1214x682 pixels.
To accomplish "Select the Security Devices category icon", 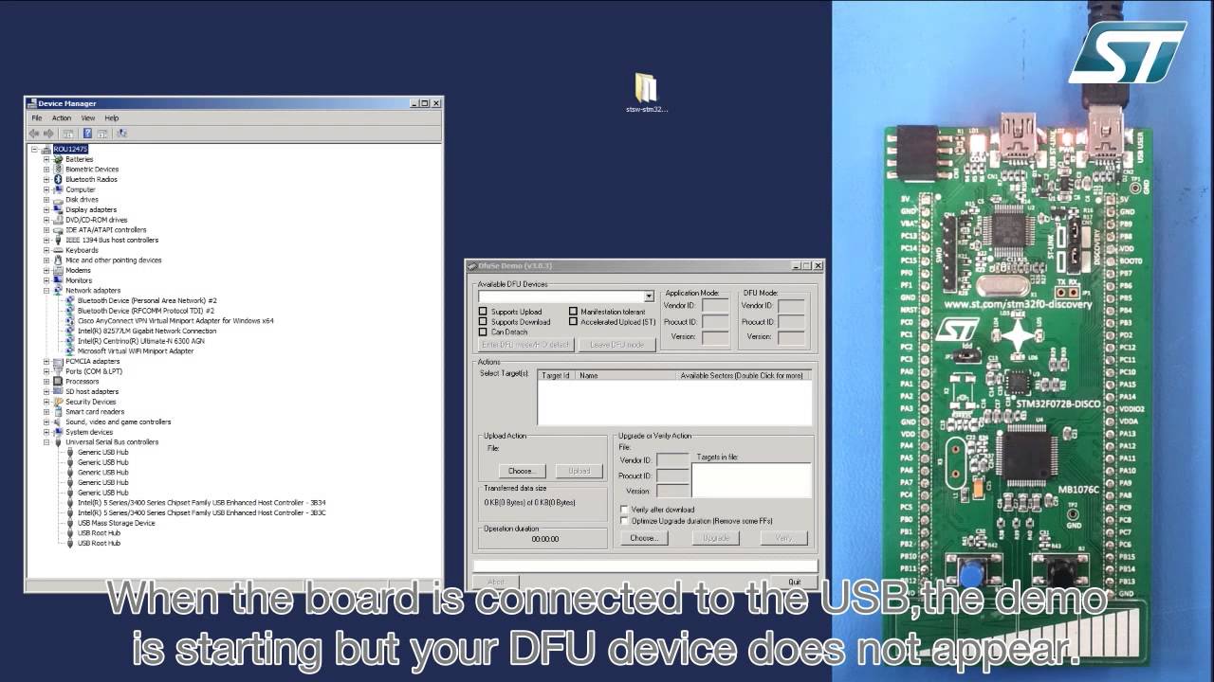I will (58, 402).
